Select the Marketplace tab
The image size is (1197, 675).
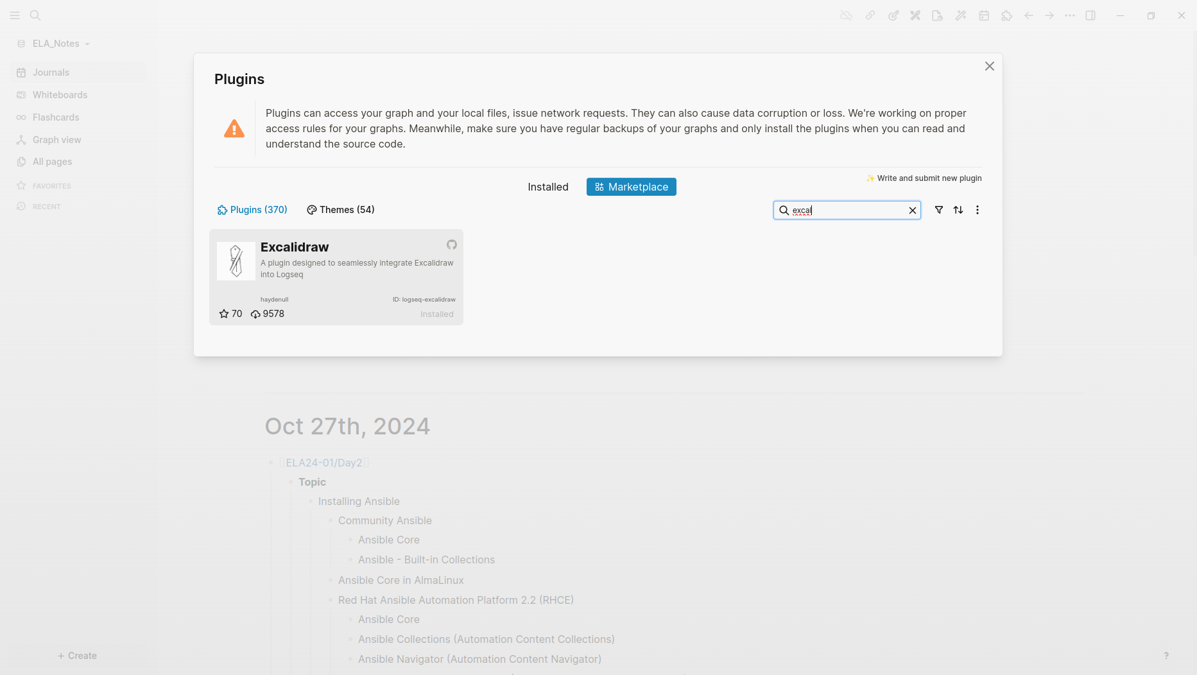click(x=632, y=187)
